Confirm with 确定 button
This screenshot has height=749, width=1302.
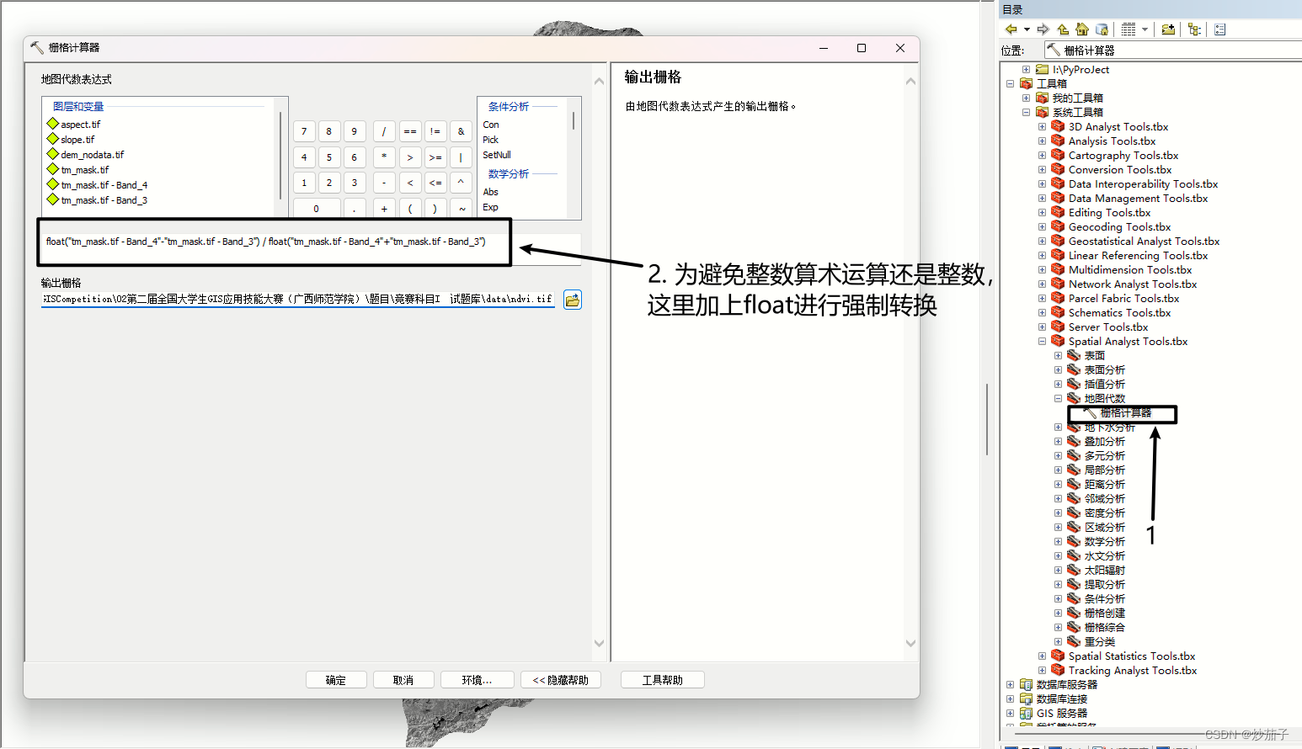pos(336,680)
